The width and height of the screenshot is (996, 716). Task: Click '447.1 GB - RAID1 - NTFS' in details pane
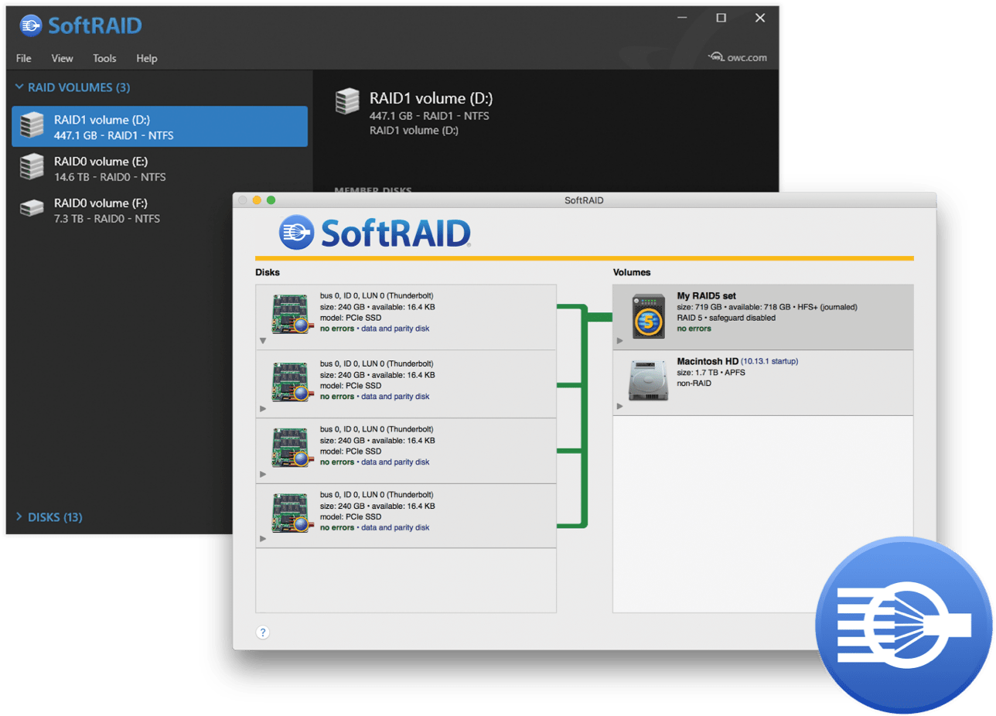pos(429,116)
